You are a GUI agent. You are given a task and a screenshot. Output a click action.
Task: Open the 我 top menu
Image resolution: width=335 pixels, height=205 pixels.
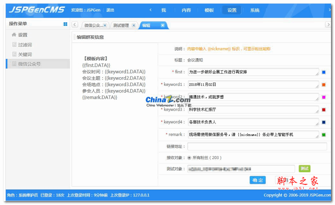[164, 10]
